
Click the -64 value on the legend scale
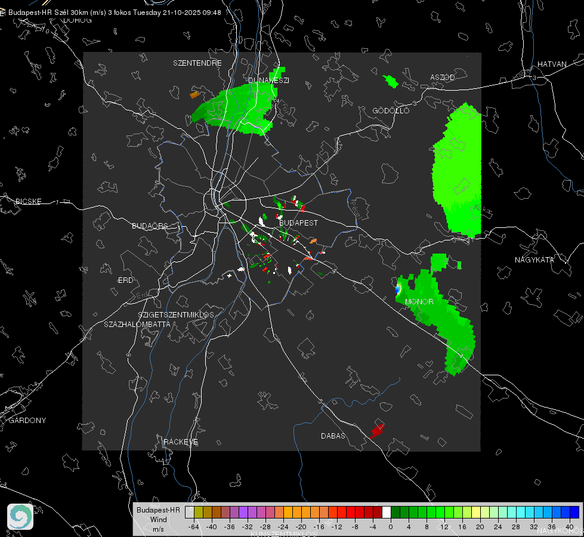194,527
